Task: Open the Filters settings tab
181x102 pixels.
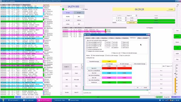Action: [x=139, y=38]
